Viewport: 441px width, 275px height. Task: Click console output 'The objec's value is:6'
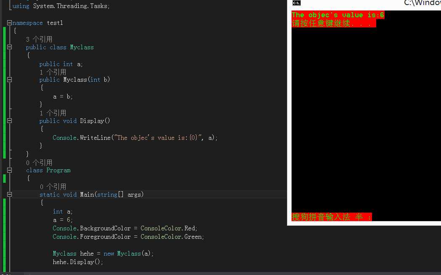pyautogui.click(x=338, y=15)
